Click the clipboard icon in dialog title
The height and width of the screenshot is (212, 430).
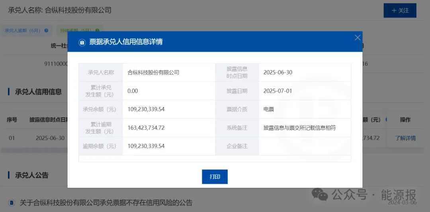pos(82,43)
